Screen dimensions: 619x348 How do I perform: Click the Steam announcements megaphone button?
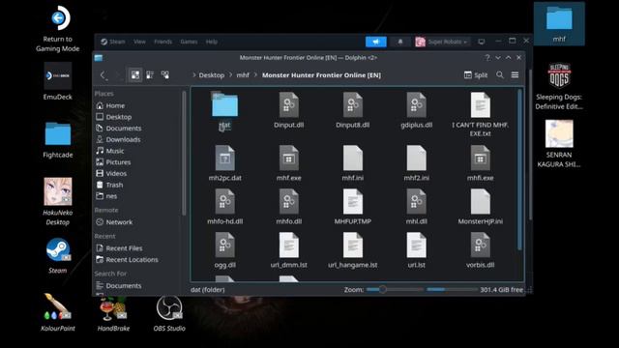[376, 42]
